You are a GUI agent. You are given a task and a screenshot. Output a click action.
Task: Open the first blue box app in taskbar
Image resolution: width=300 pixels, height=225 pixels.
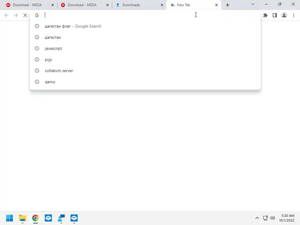48,218
